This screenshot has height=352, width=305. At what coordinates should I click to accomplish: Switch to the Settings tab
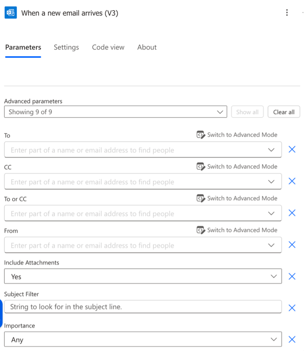(x=66, y=47)
